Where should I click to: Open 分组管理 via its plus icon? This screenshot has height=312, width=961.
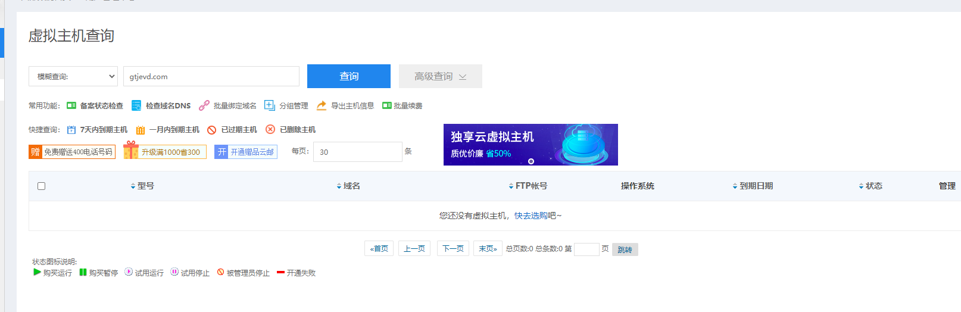270,105
